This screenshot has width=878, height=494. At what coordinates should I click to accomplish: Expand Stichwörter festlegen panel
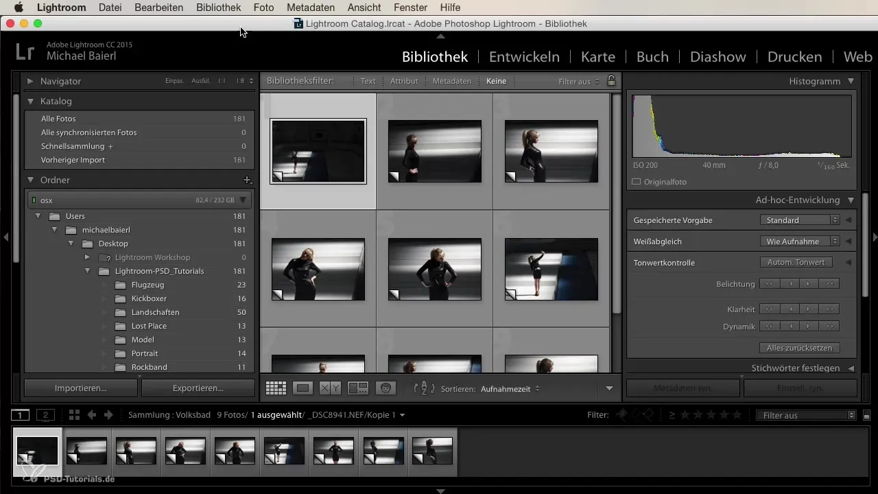click(851, 368)
